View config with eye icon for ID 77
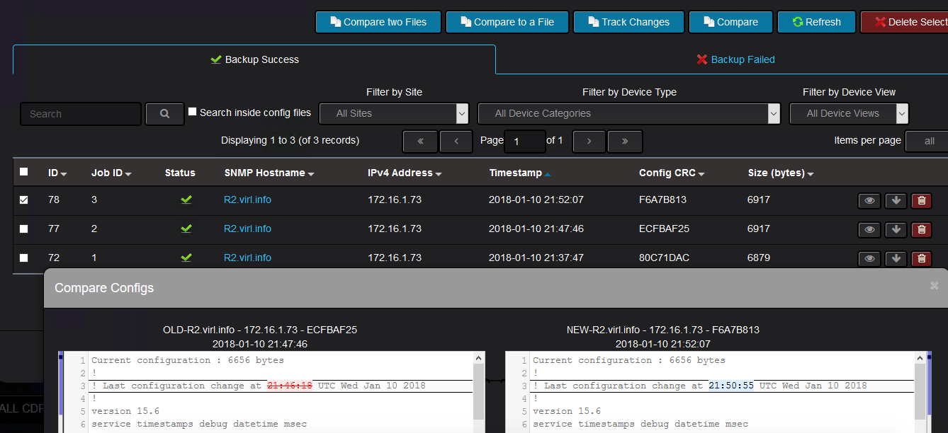 click(869, 229)
